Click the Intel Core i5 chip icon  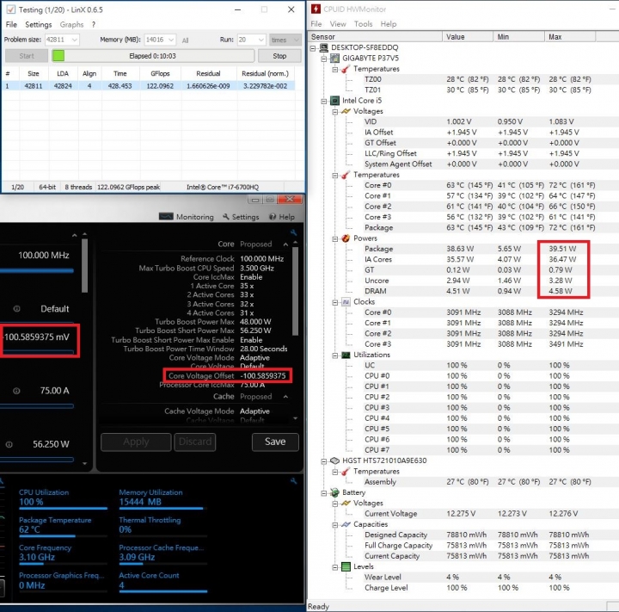[x=334, y=101]
